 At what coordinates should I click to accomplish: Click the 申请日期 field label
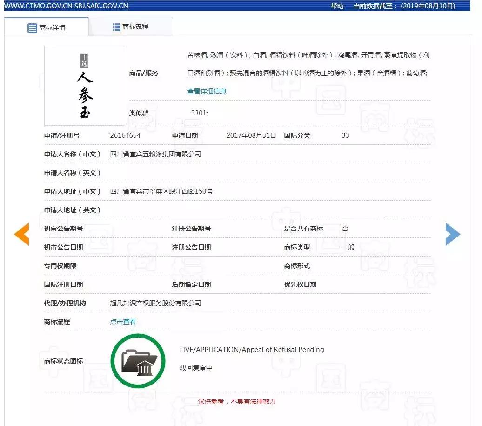[x=185, y=135]
